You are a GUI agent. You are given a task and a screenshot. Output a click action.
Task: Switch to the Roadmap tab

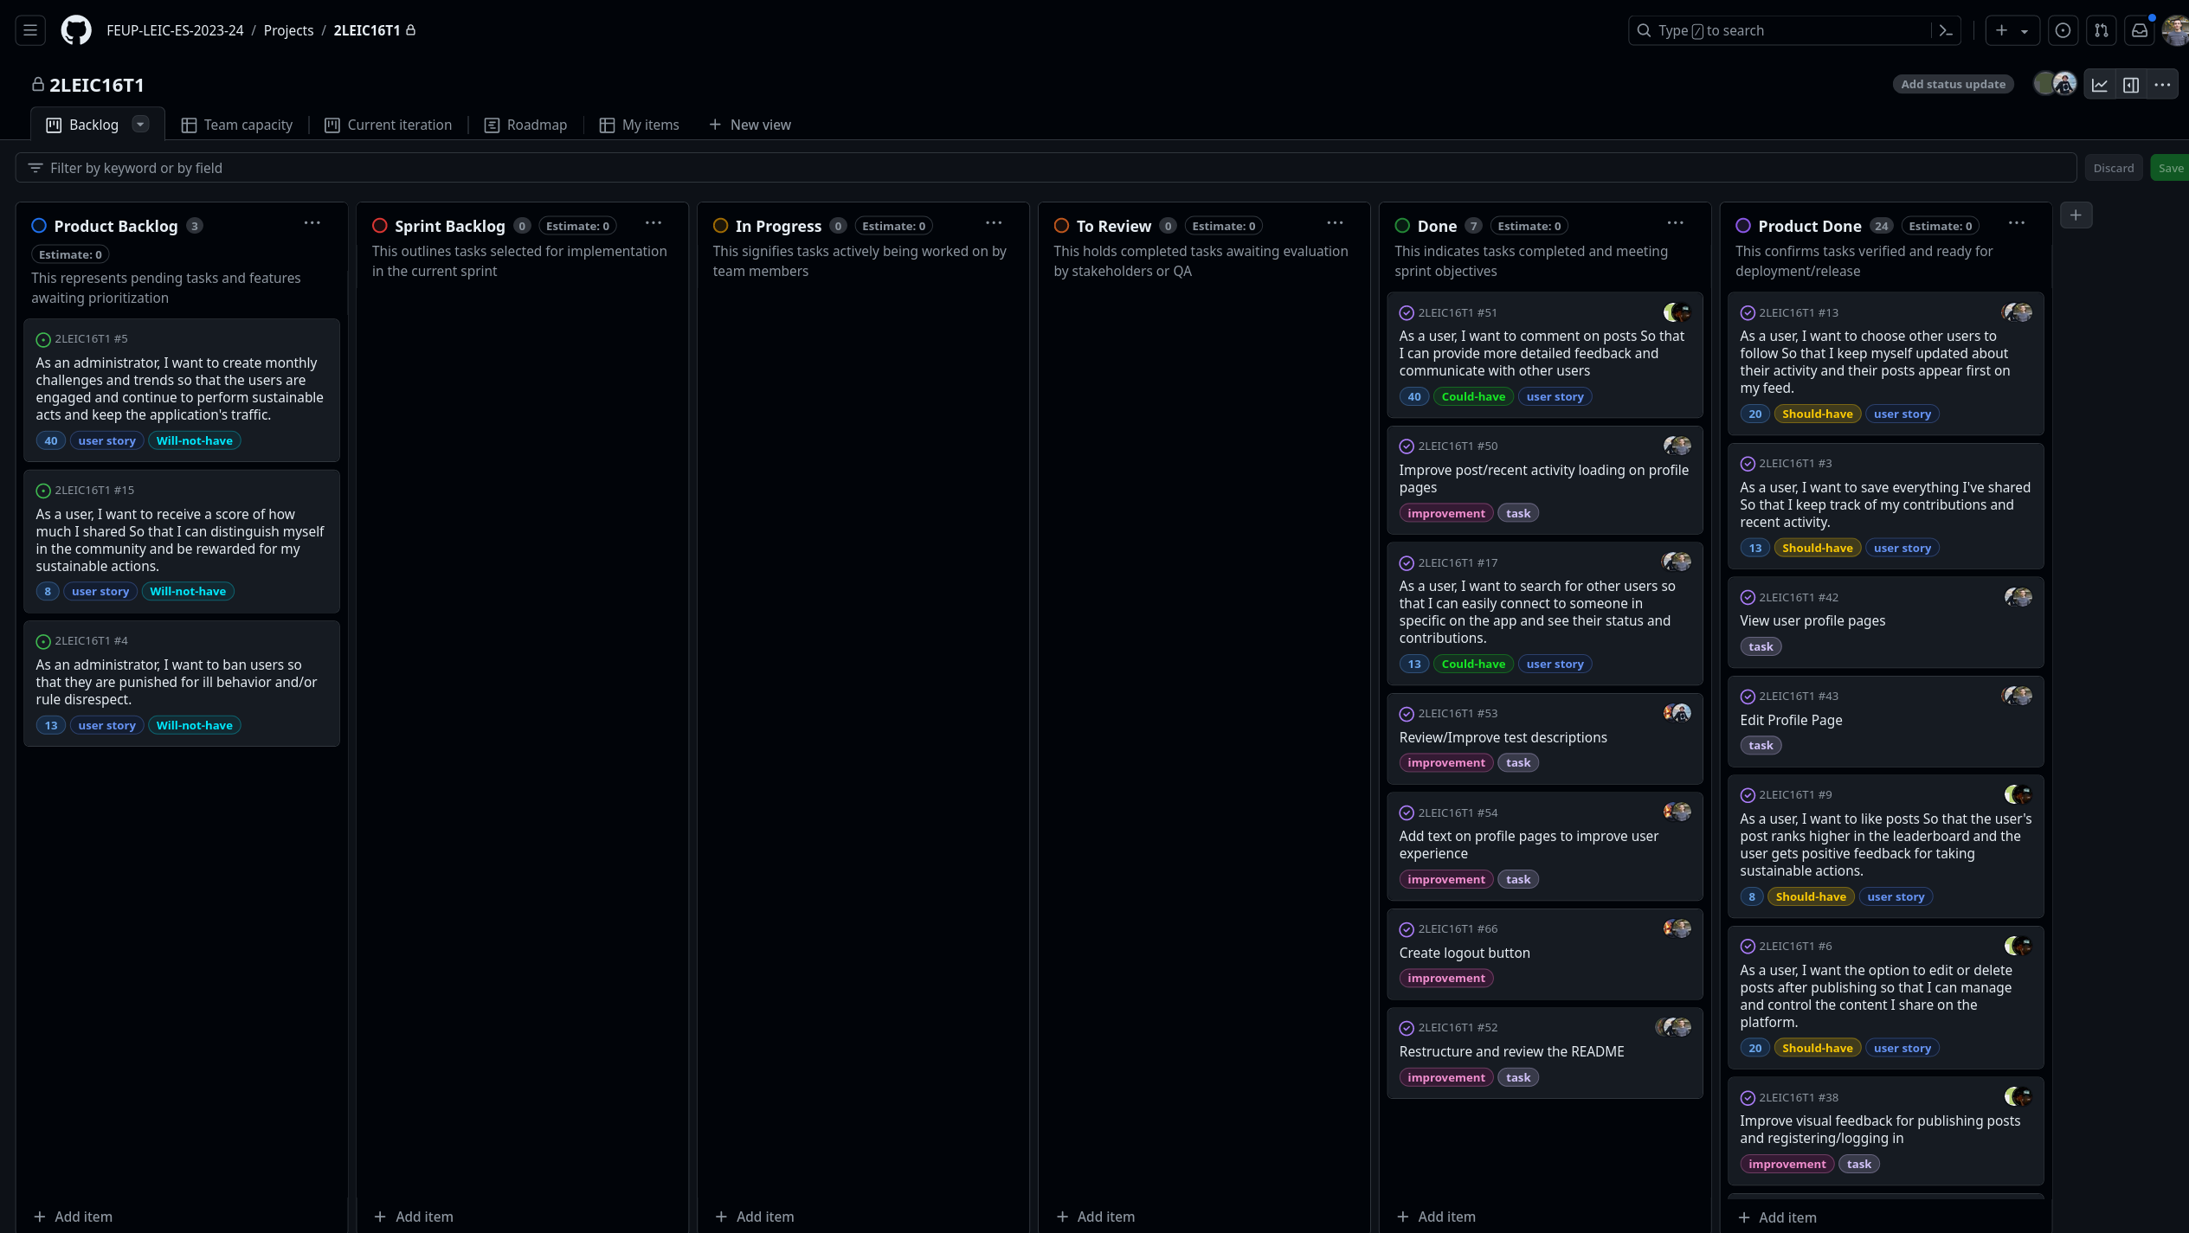pyautogui.click(x=525, y=125)
